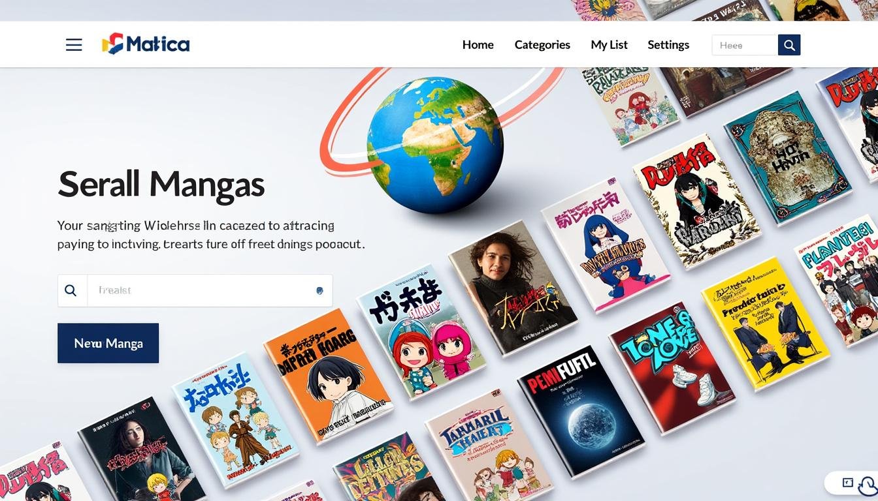Open the cover showing the curly-haired person portrait

tap(513, 287)
